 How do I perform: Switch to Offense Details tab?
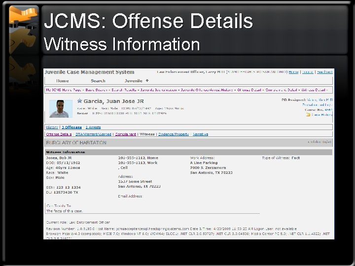59,134
